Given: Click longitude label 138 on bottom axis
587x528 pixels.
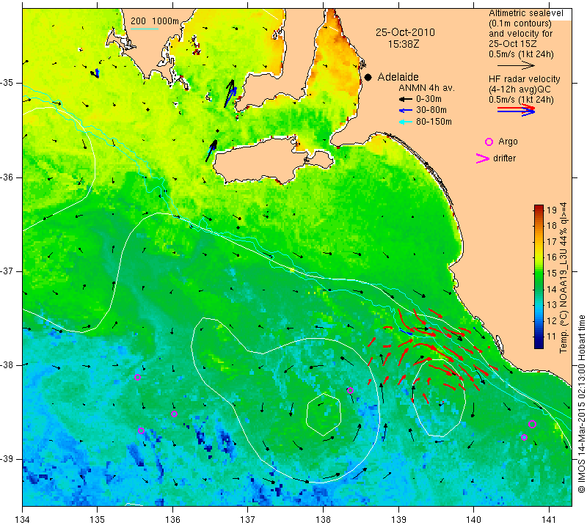Looking at the screenshot, I should click(323, 519).
